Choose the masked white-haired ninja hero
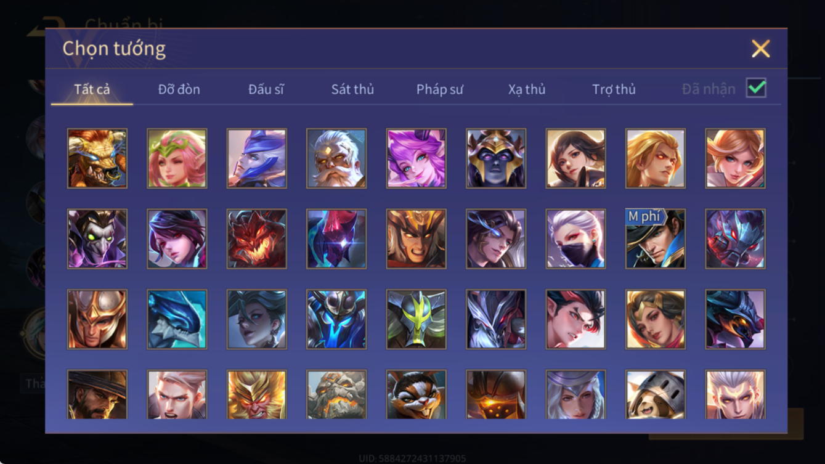825x464 pixels. point(575,239)
